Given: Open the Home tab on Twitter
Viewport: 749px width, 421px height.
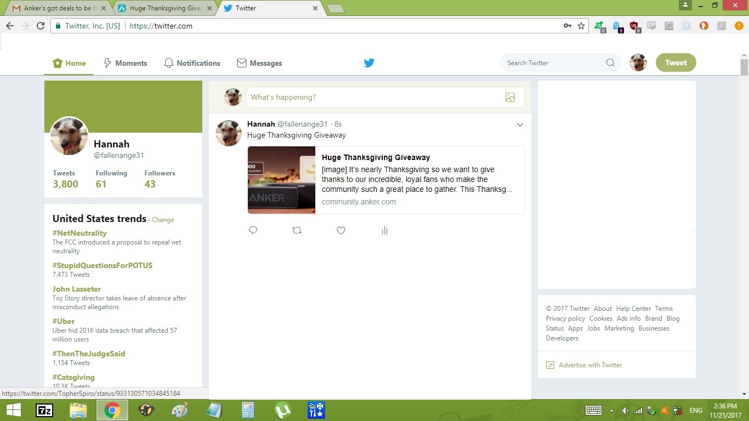Looking at the screenshot, I should [x=69, y=64].
